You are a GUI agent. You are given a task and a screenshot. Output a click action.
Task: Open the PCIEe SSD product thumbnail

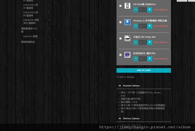coord(127,38)
